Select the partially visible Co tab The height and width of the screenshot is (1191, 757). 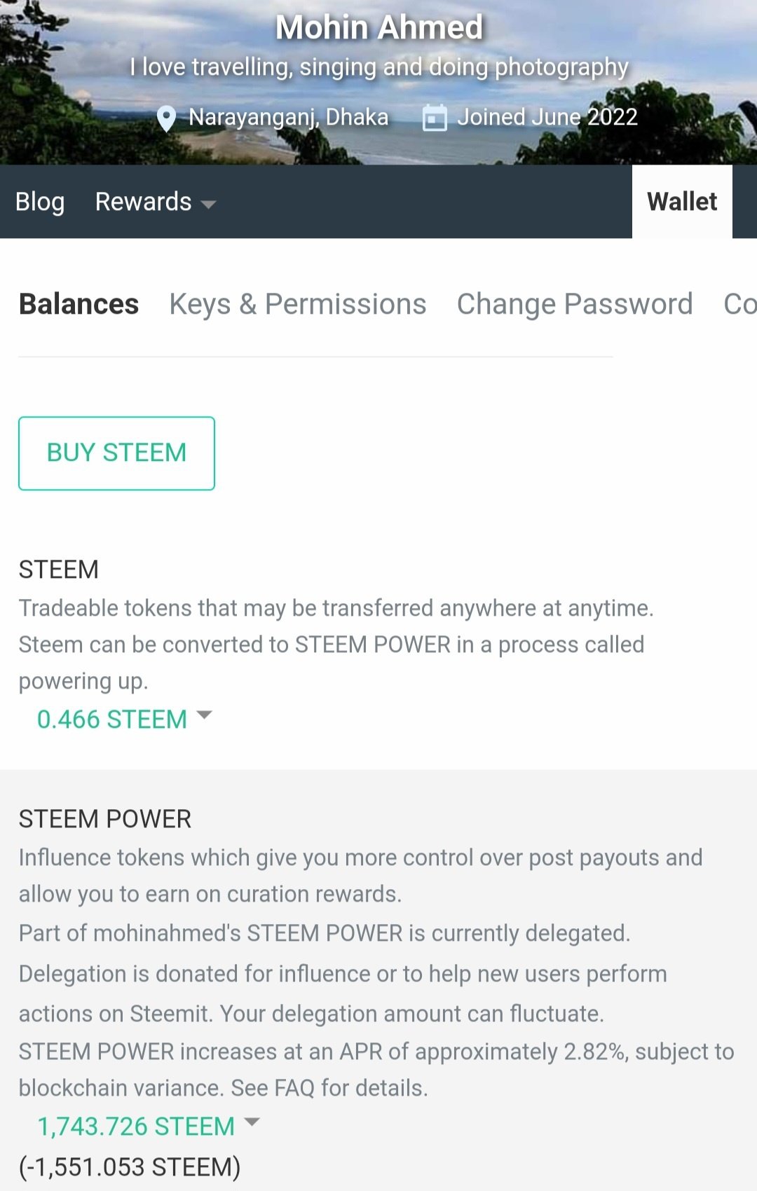[739, 304]
